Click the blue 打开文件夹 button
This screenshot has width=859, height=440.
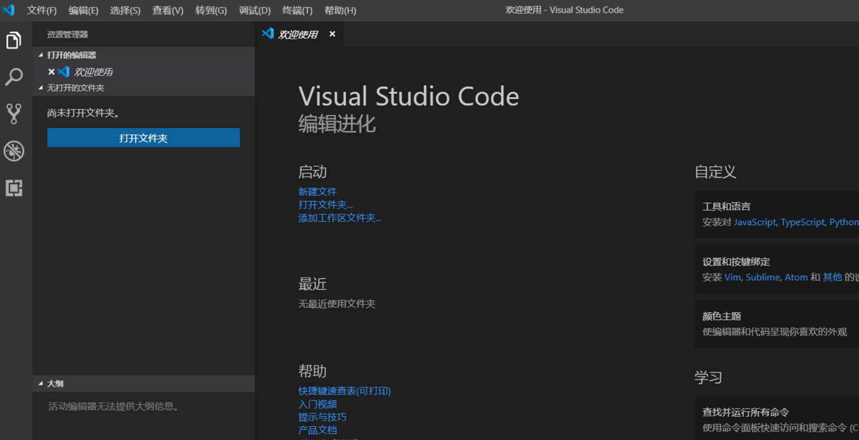[x=144, y=137]
